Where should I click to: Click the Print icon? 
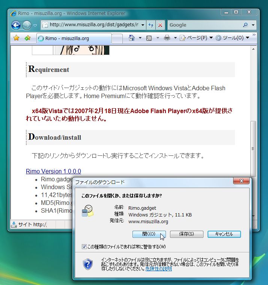167,38
